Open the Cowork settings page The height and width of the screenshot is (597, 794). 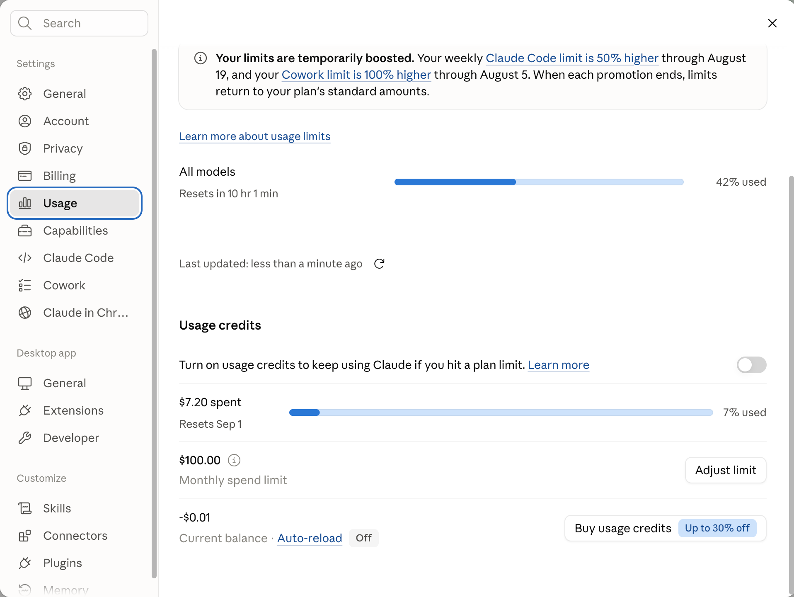click(75, 285)
